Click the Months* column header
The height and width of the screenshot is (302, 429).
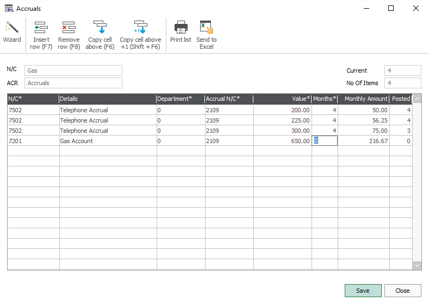point(325,99)
